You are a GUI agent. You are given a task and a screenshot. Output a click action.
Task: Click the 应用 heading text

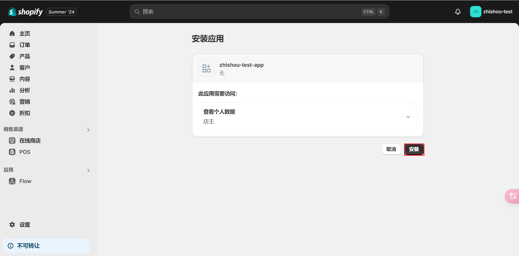(x=8, y=170)
